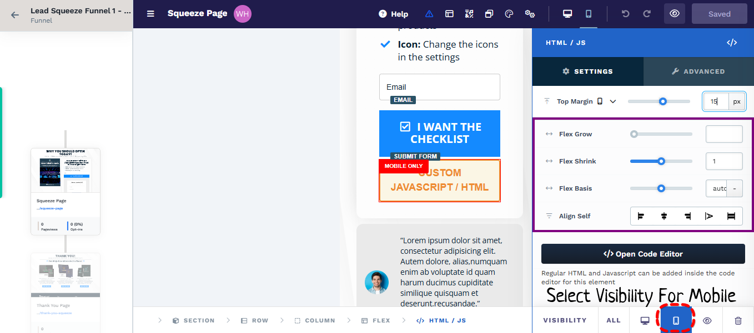Set visibility to desktop only

[645, 320]
